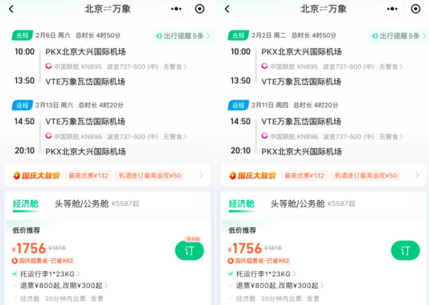The height and width of the screenshot is (305, 429).
Task: Tap the circular close icon on the Feb 6 screen
Action: point(200,9)
